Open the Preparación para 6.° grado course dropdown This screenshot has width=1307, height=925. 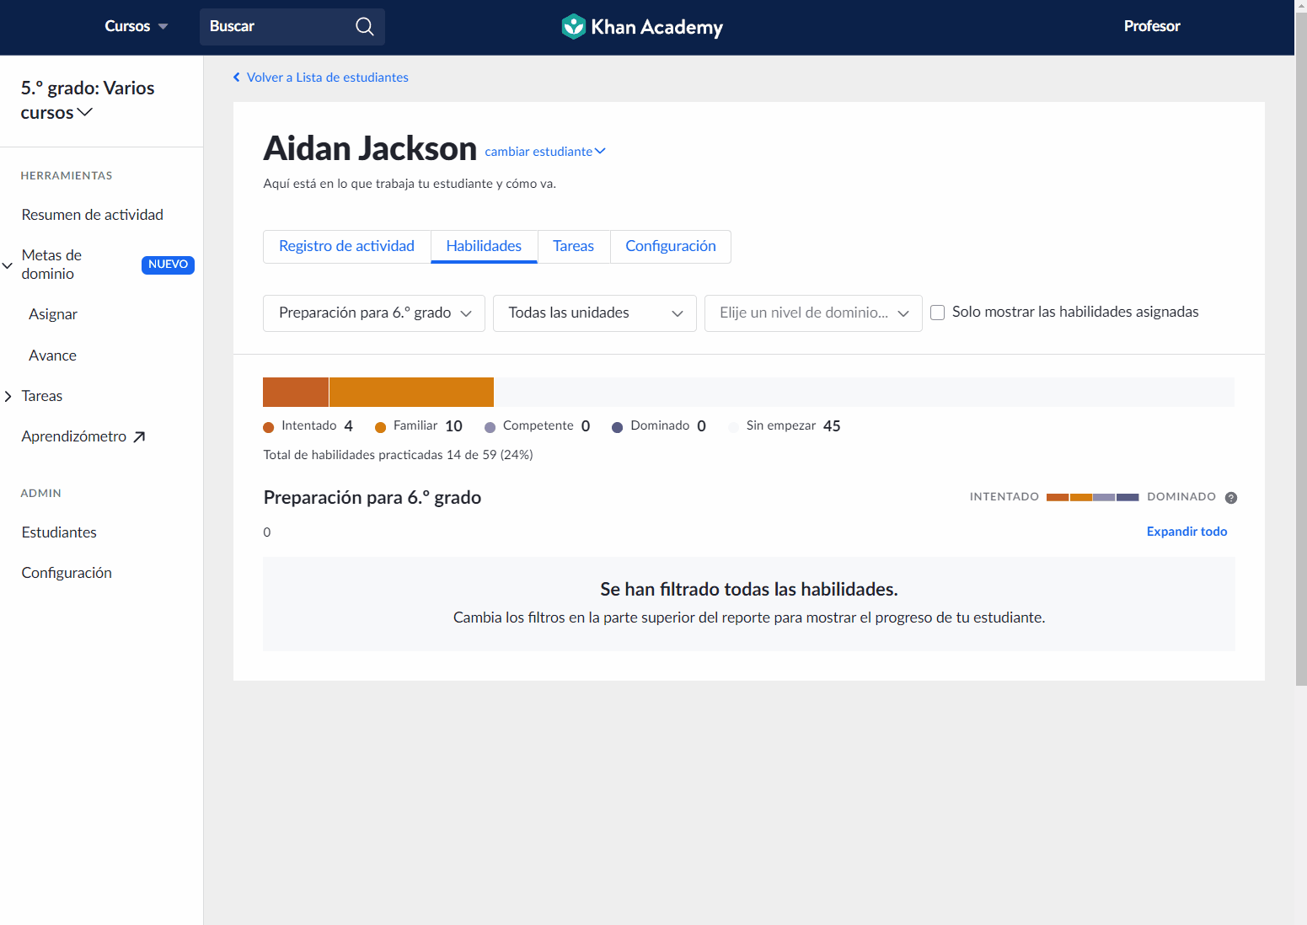tap(374, 313)
